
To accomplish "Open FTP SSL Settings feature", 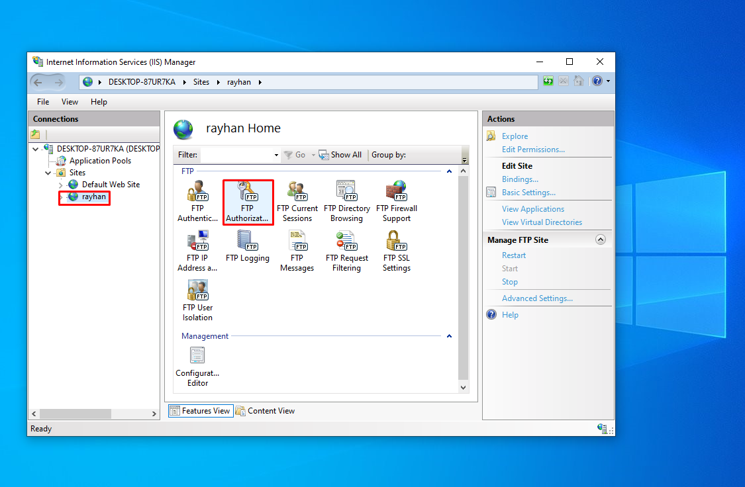I will [397, 251].
